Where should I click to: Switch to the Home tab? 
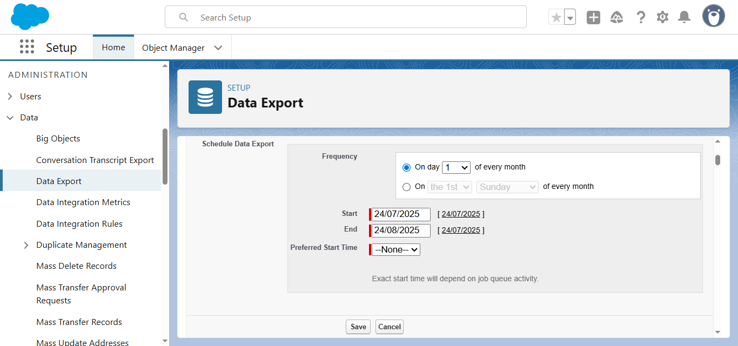point(113,48)
